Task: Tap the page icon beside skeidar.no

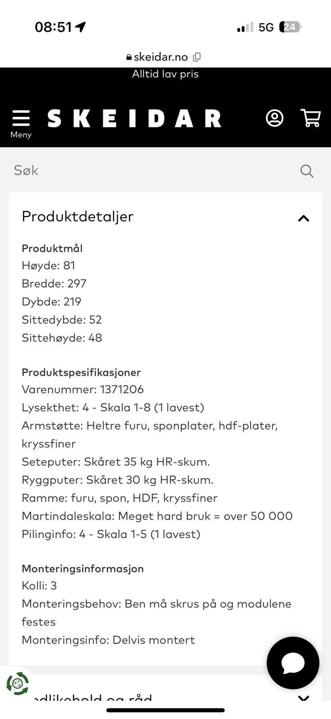Action: [x=197, y=57]
